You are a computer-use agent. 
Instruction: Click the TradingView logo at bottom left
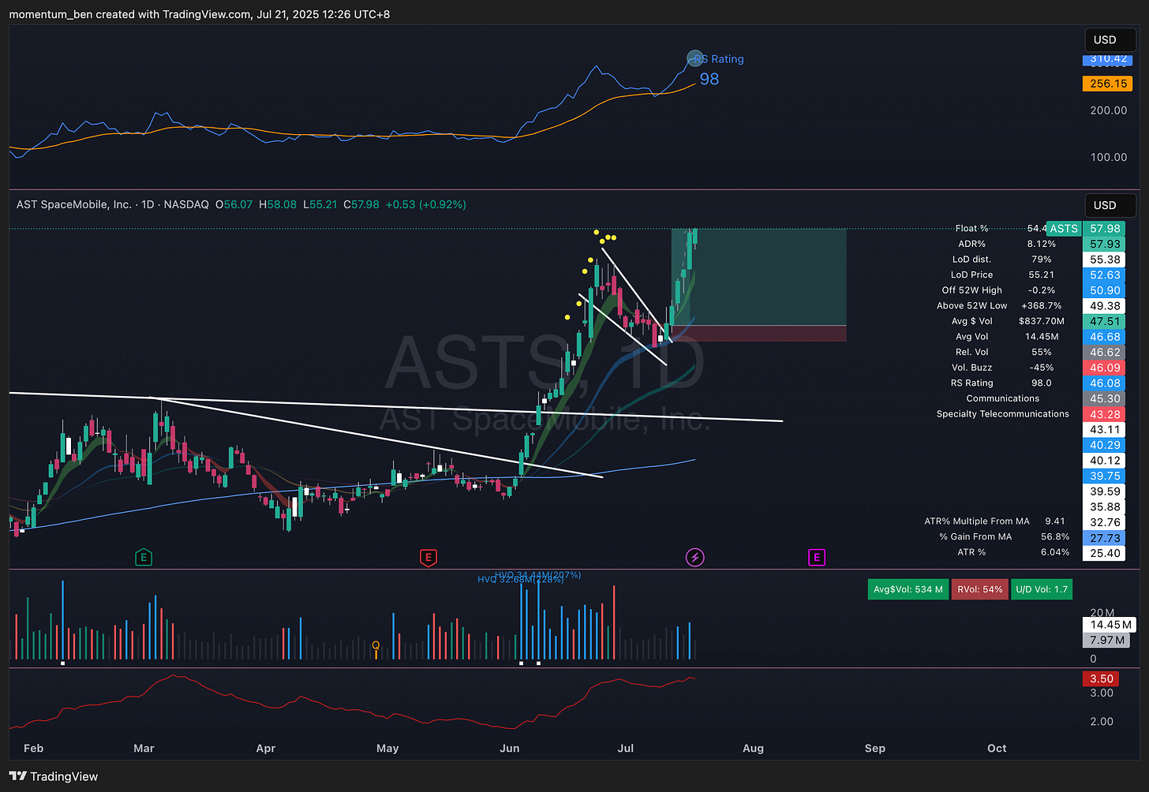pos(54,776)
